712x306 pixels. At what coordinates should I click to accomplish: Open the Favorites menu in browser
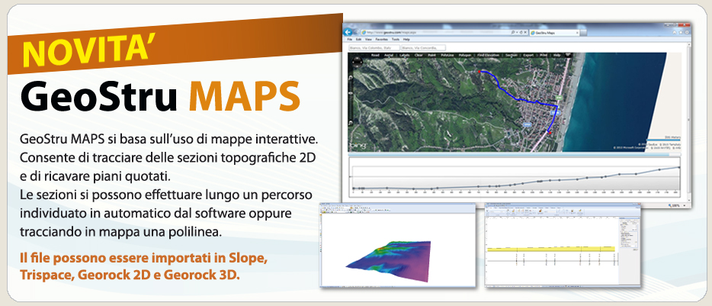click(x=381, y=40)
